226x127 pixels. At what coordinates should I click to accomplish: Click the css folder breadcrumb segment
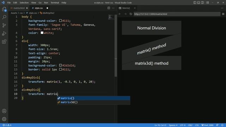tap(21, 13)
